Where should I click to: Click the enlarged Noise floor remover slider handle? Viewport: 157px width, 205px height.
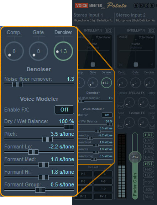[x=17, y=85]
